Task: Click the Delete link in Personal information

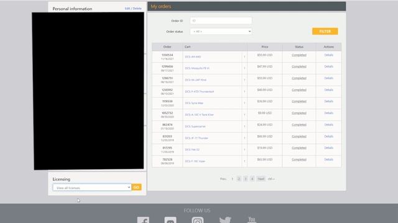Action: (x=137, y=8)
